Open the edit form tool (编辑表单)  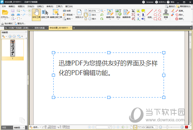pos(126,14)
